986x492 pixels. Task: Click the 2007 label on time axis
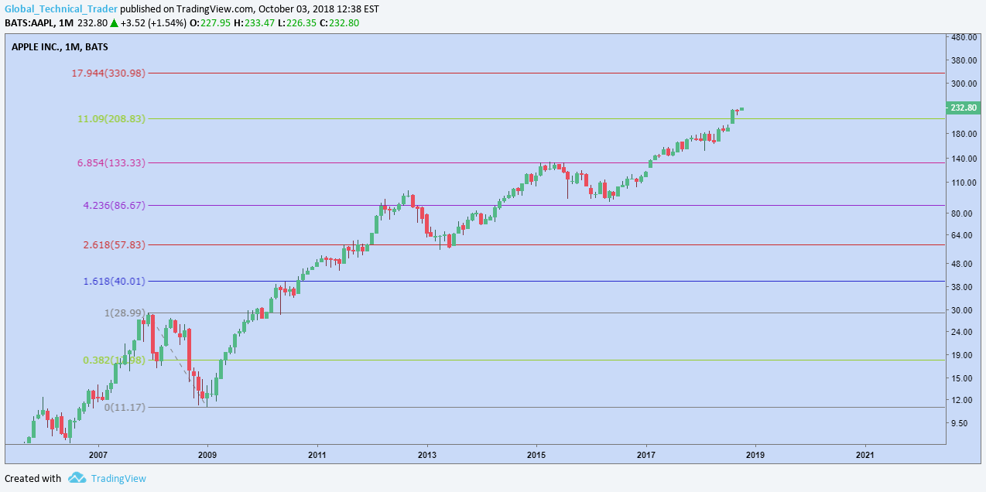98,456
